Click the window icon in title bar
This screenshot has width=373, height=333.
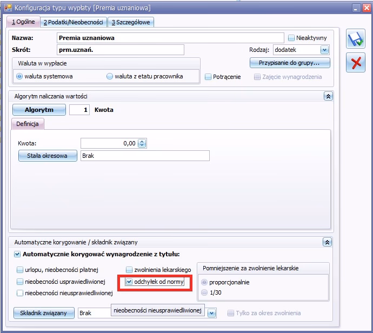click(x=7, y=8)
